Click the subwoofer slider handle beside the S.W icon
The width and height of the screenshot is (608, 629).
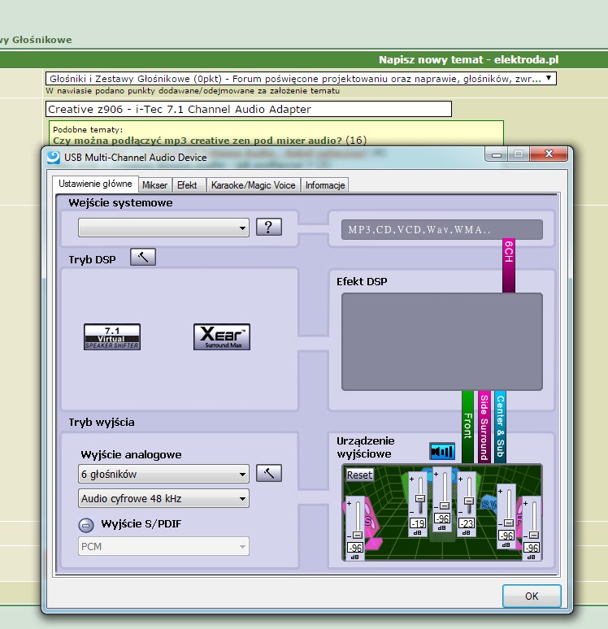pyautogui.click(x=509, y=523)
